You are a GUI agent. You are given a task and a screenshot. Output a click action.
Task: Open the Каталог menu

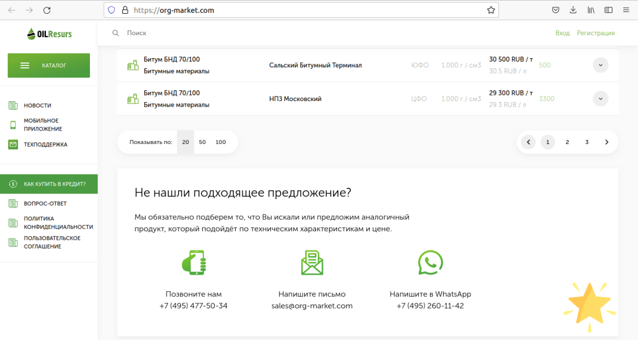click(49, 65)
